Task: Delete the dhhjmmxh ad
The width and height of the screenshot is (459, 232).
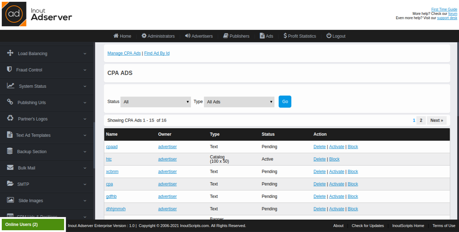Action: [320, 209]
